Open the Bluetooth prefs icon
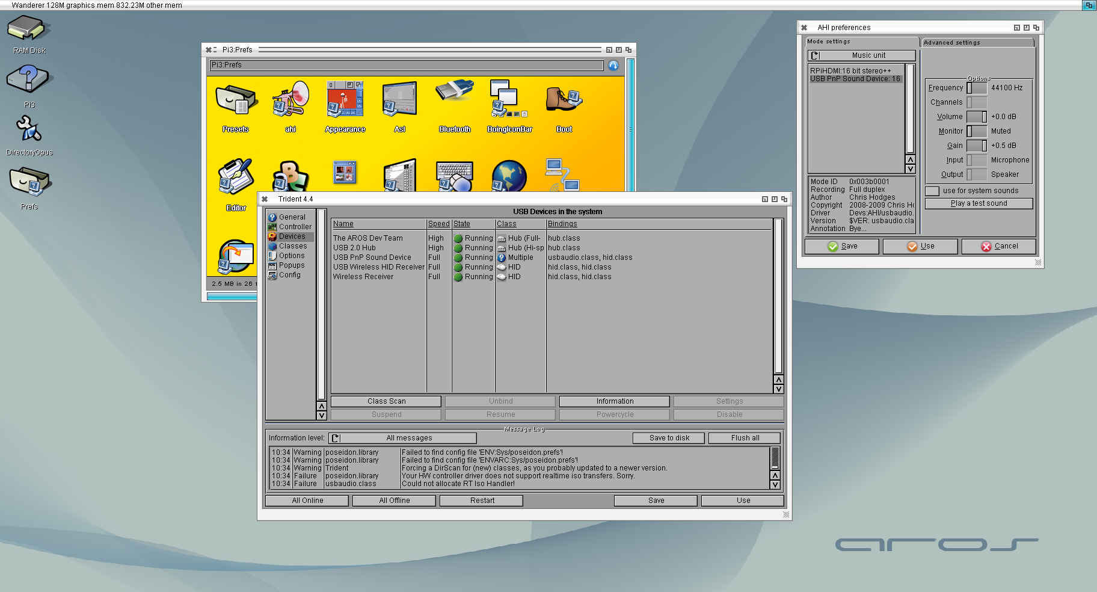 (455, 105)
